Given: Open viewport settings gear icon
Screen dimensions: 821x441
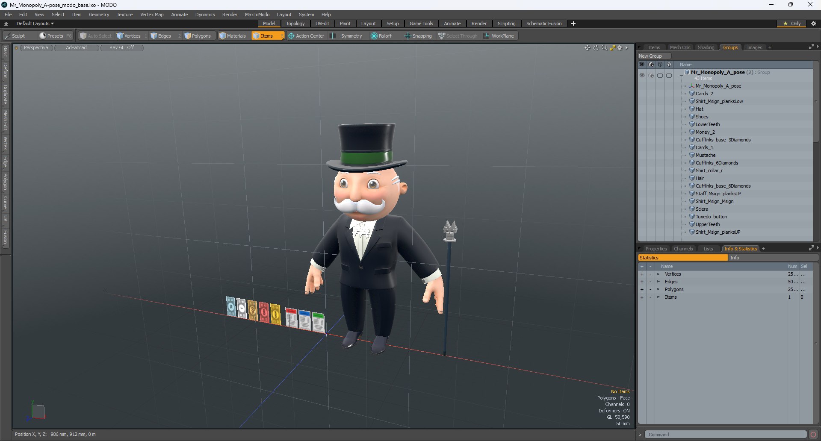Looking at the screenshot, I should [x=620, y=48].
